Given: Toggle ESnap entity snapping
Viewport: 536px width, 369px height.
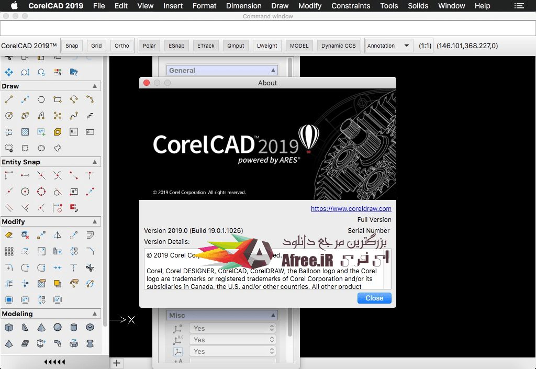Looking at the screenshot, I should [176, 46].
